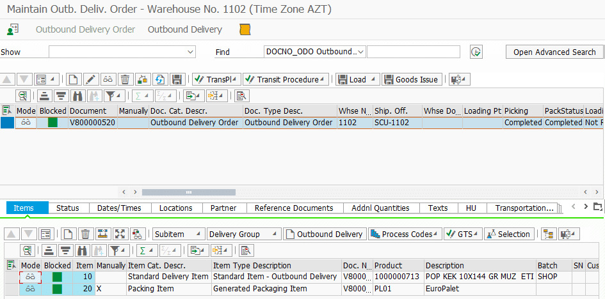Click the orange bookmark icon beside Outbound Delivery
The image size is (605, 299).
point(245,30)
